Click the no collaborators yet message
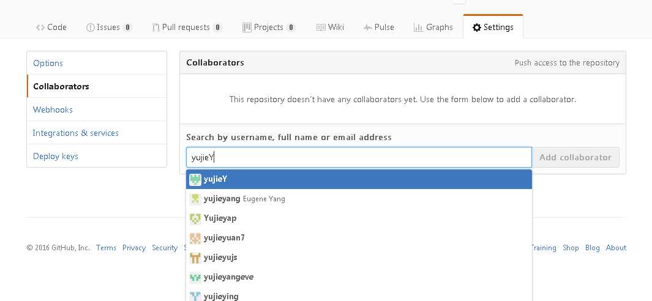This screenshot has width=652, height=301. click(402, 99)
